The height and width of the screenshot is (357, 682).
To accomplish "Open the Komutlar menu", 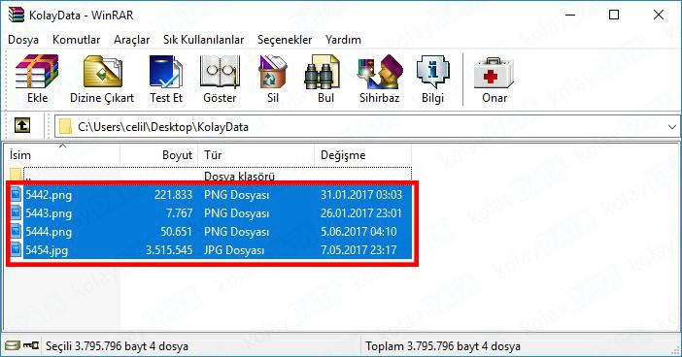I will click(x=76, y=40).
